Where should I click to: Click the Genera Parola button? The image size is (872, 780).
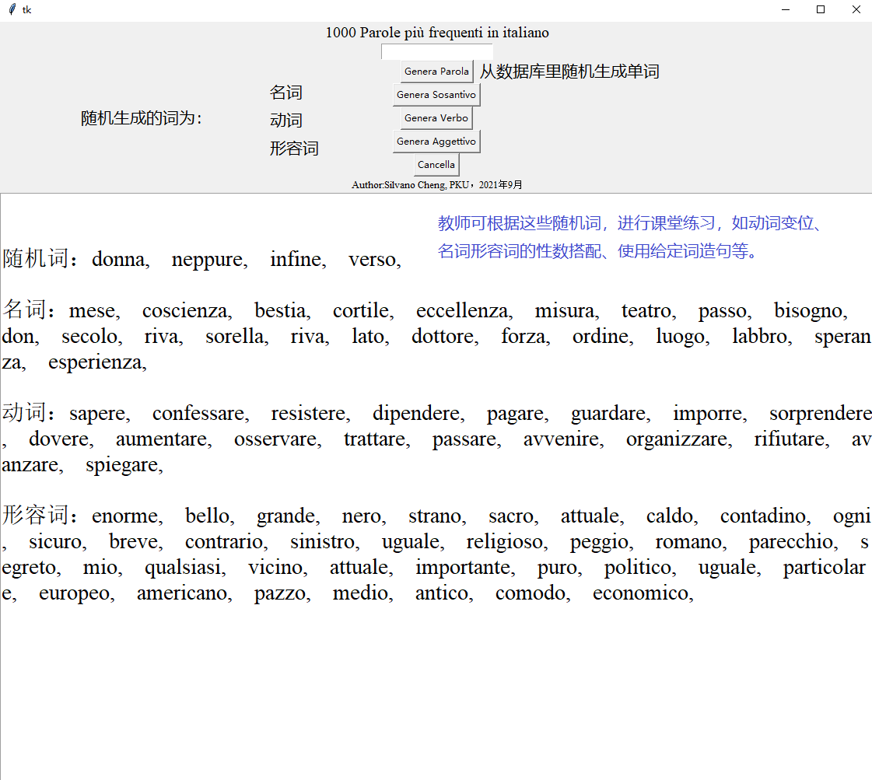[436, 72]
